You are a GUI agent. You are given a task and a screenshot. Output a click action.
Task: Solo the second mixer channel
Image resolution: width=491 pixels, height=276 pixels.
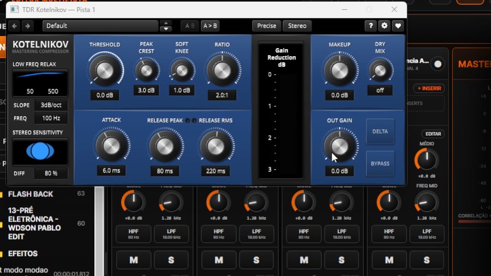tap(256, 260)
